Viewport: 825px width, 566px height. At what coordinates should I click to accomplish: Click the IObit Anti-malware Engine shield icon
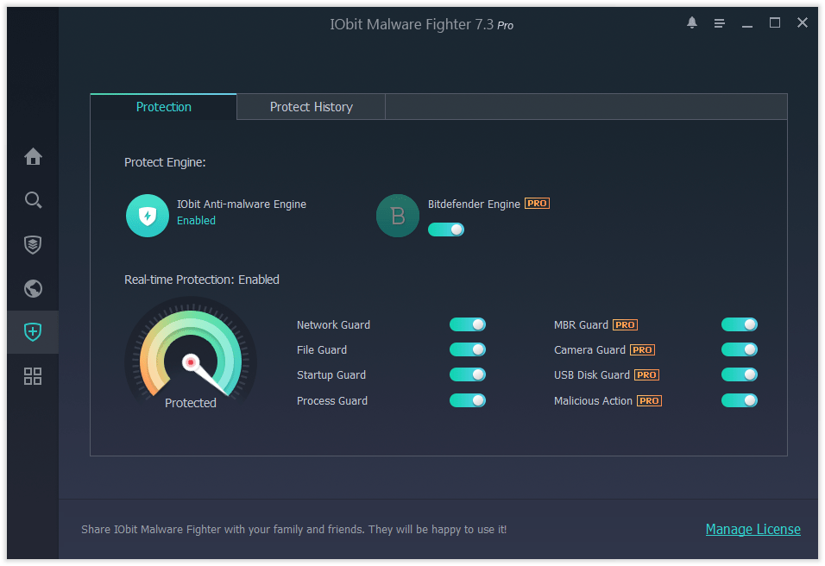click(x=147, y=216)
